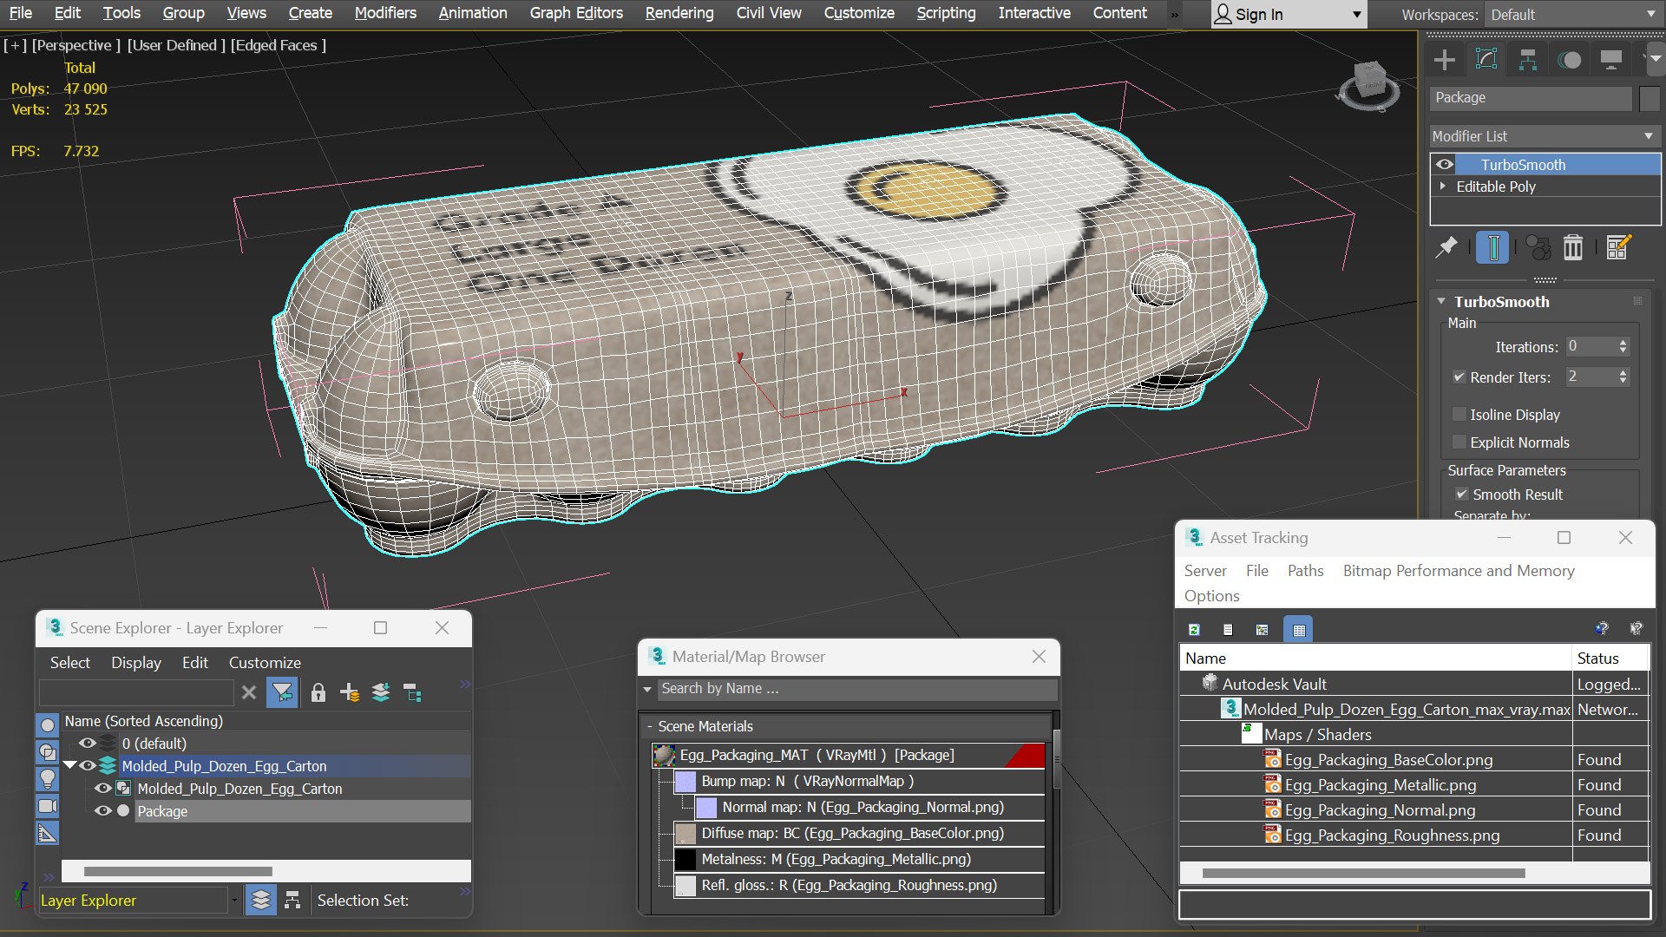Click the hierarchy-tree icon in Scene Explorer toolbar
This screenshot has height=937, width=1666.
413,692
